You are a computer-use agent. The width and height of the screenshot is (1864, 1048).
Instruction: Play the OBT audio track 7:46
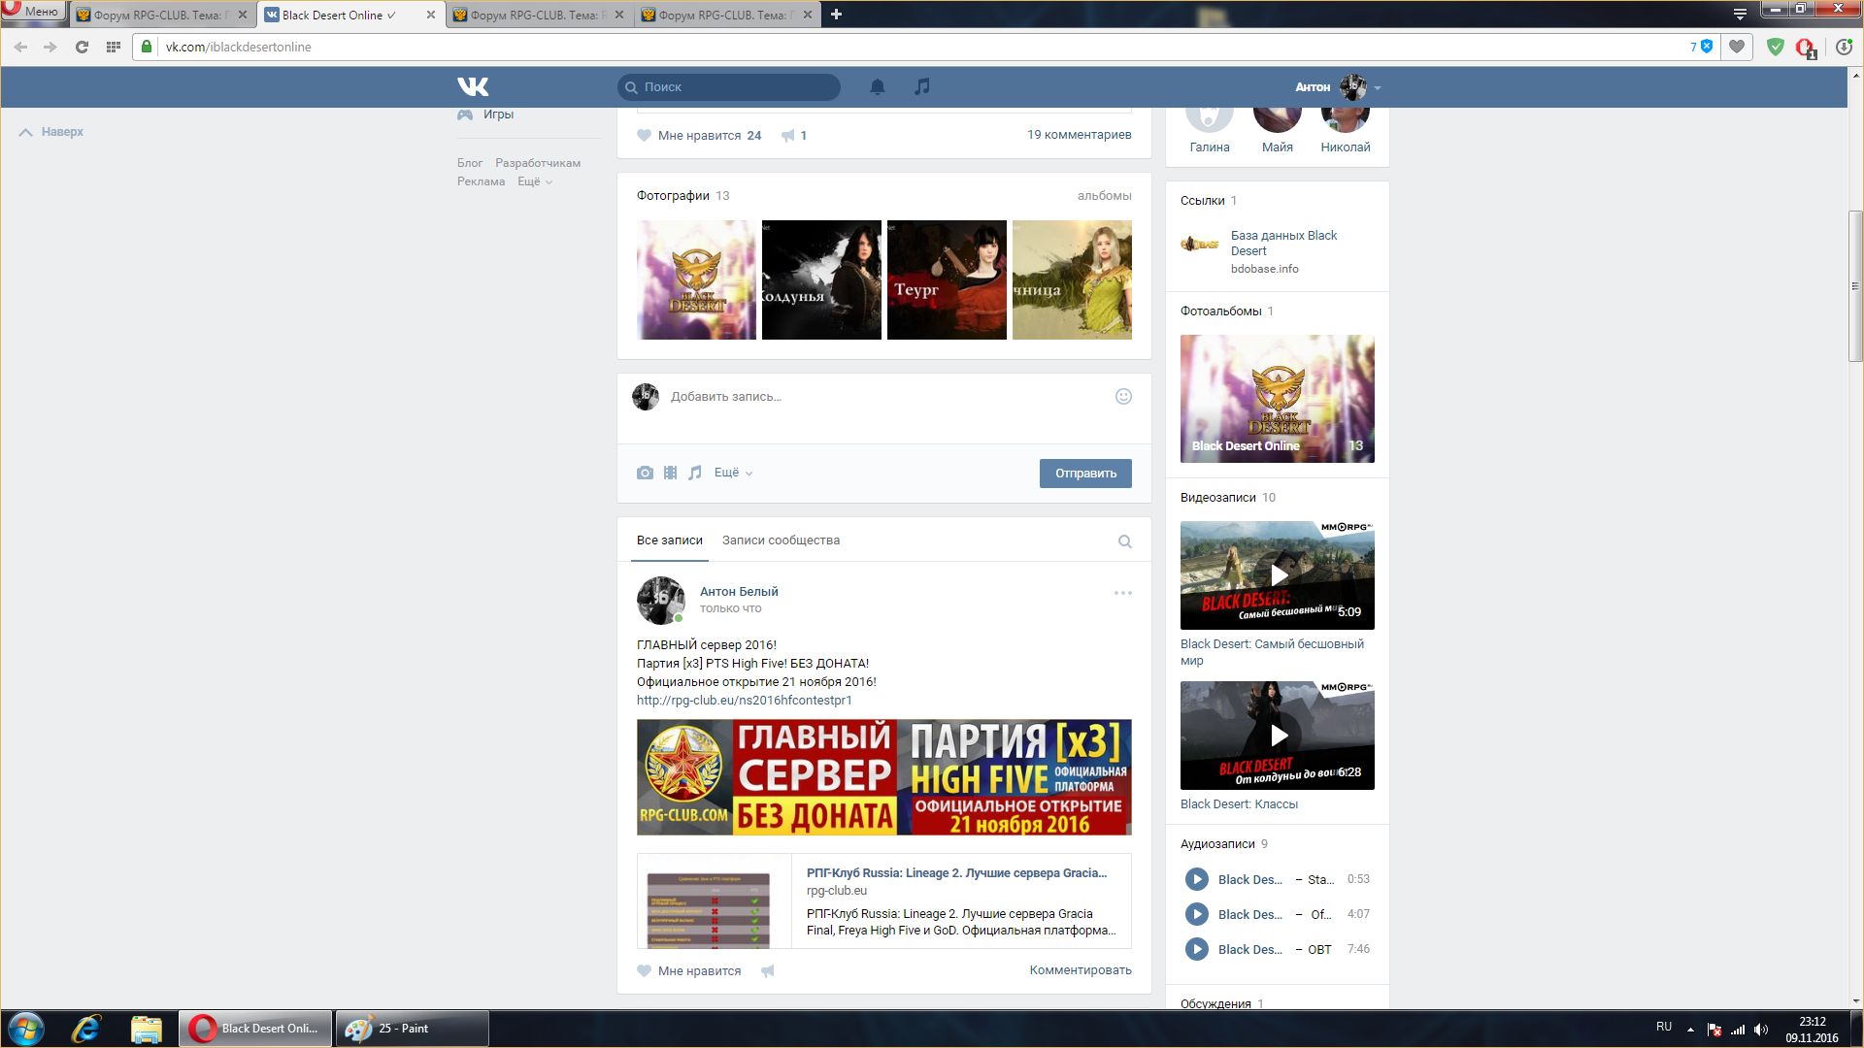1197,949
